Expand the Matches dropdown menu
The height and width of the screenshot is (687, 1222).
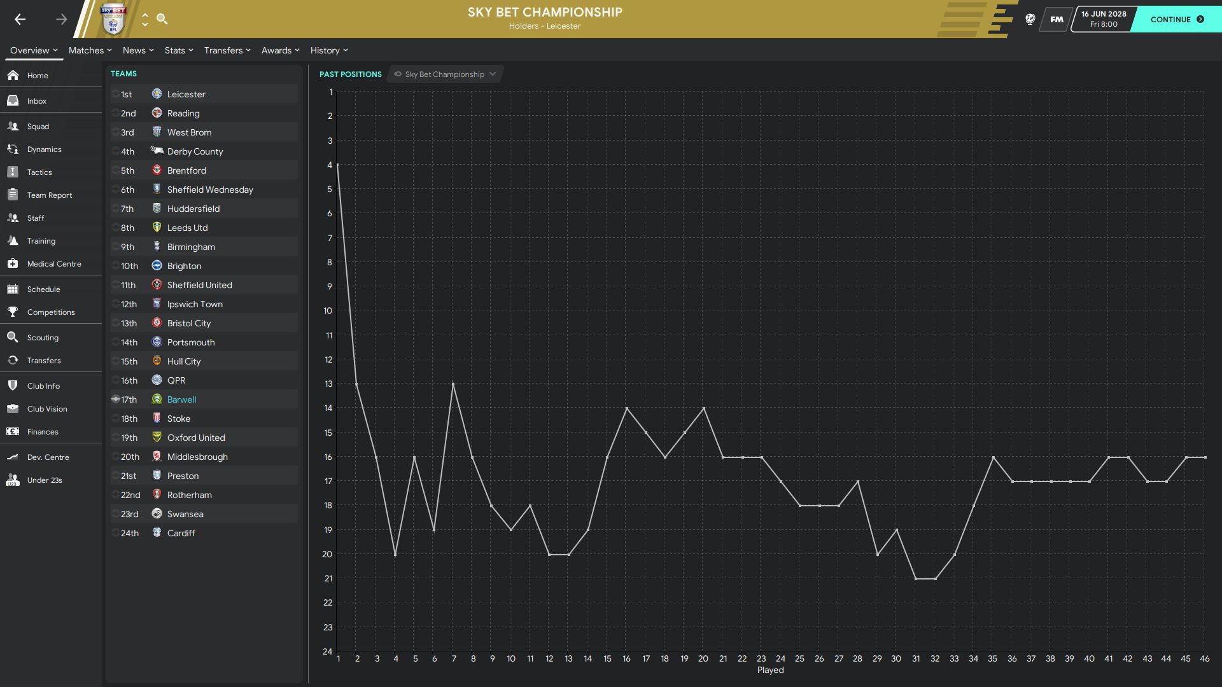pos(90,50)
